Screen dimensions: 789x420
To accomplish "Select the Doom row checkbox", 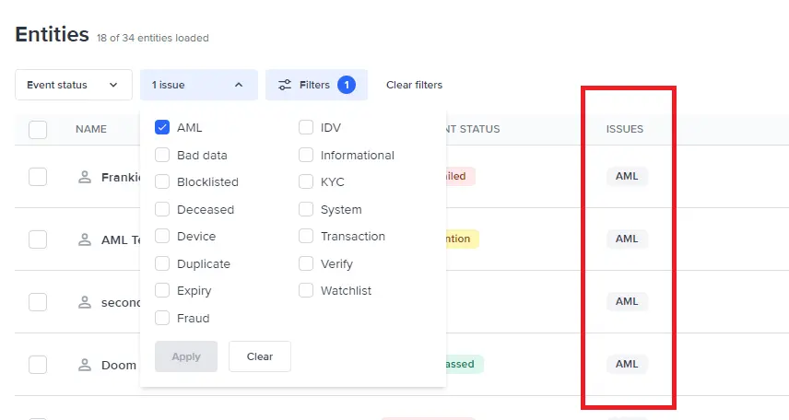I will point(38,365).
